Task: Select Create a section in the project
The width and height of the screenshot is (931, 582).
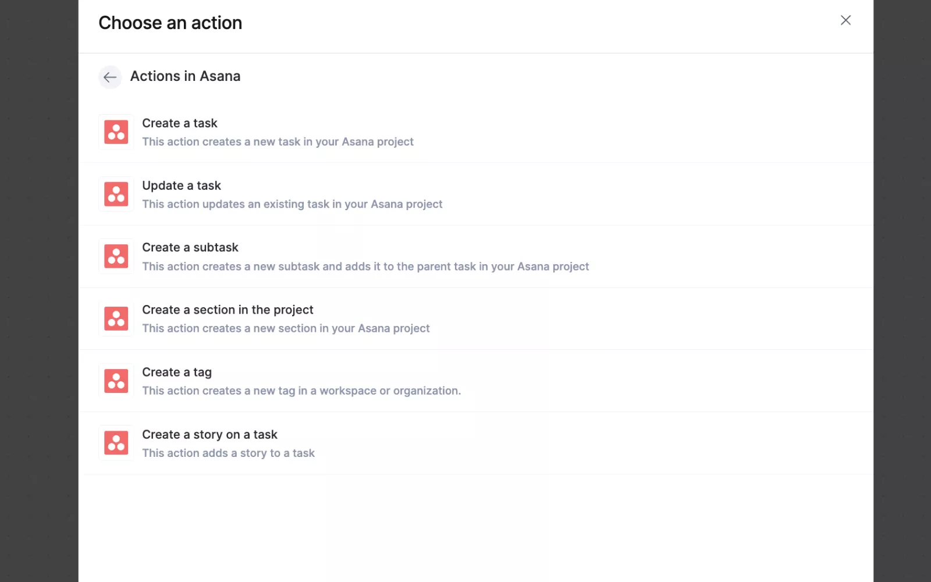Action: [x=228, y=310]
